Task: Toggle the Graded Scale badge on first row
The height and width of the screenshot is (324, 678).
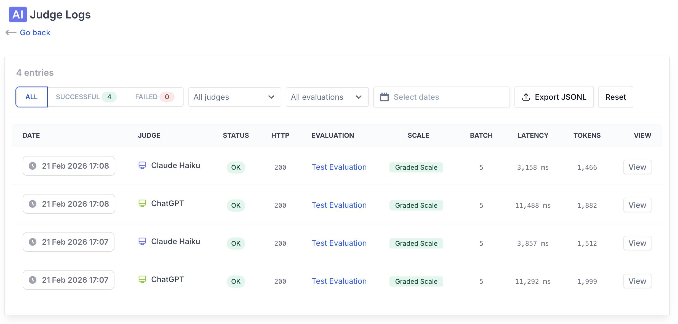Action: (x=416, y=167)
